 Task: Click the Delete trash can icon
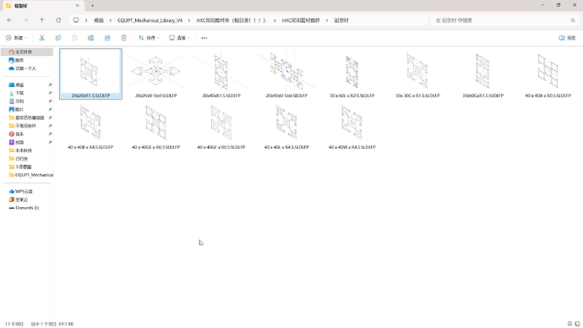pos(124,38)
